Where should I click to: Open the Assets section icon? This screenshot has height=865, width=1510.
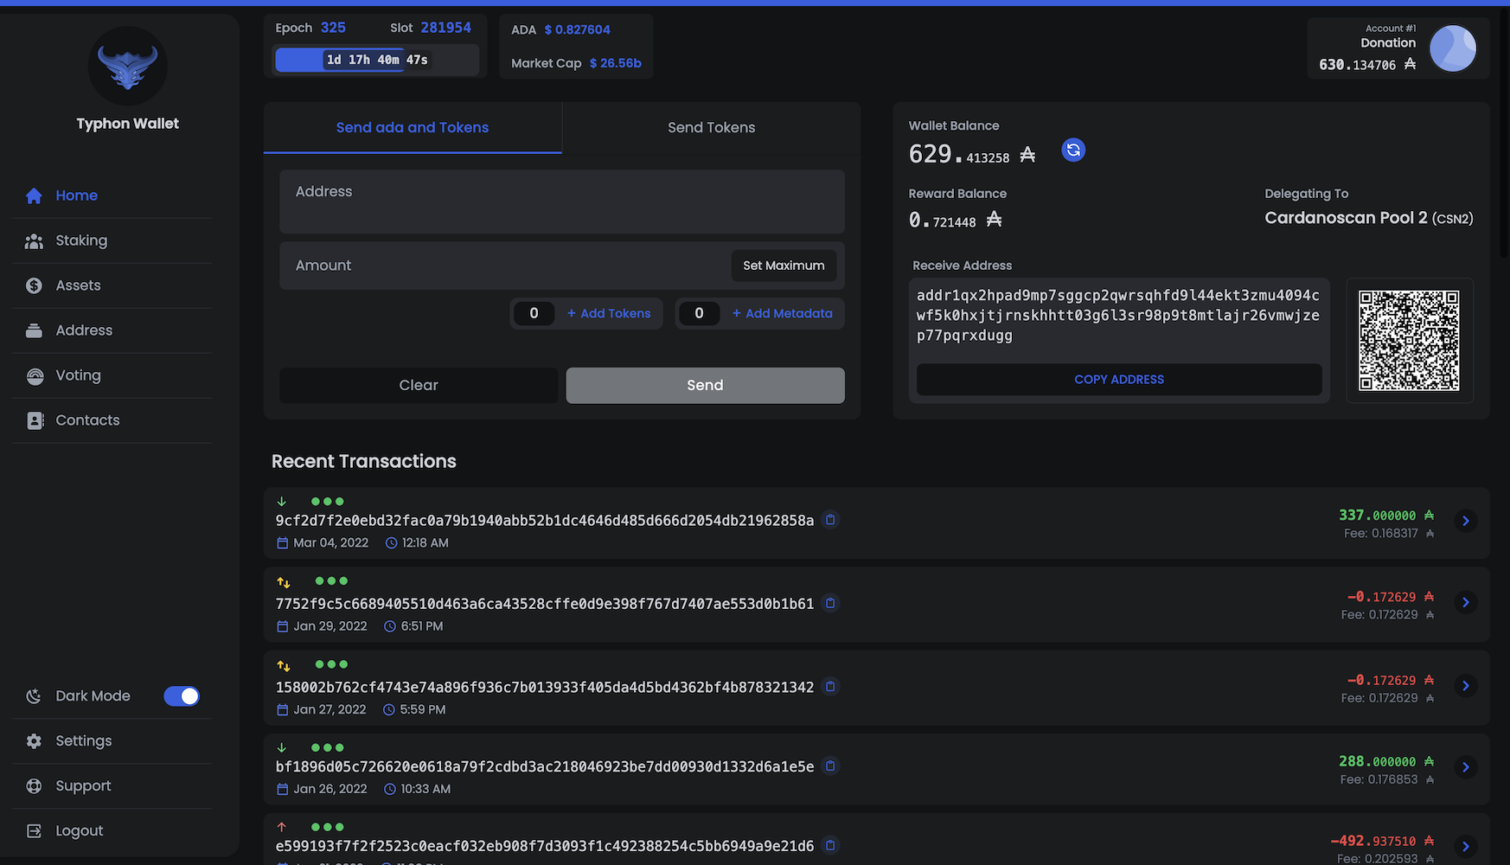(34, 285)
